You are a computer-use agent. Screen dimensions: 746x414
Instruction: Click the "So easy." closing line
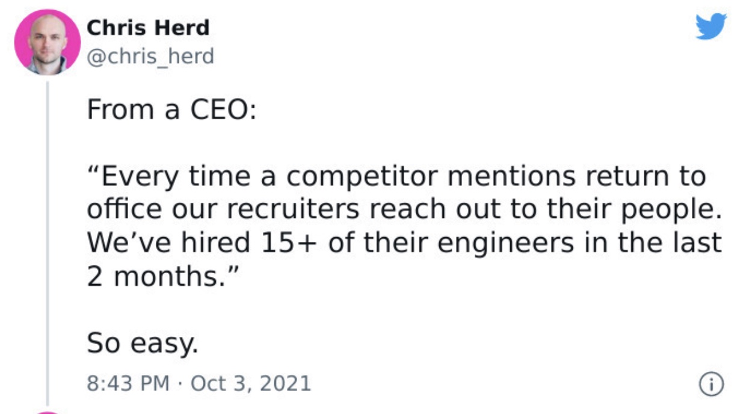142,344
